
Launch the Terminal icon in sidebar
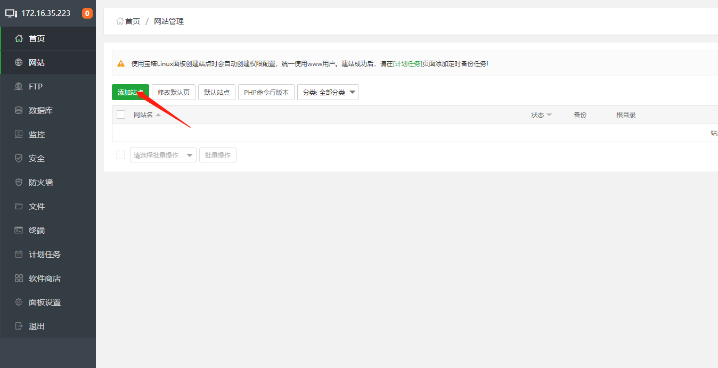[x=19, y=230]
